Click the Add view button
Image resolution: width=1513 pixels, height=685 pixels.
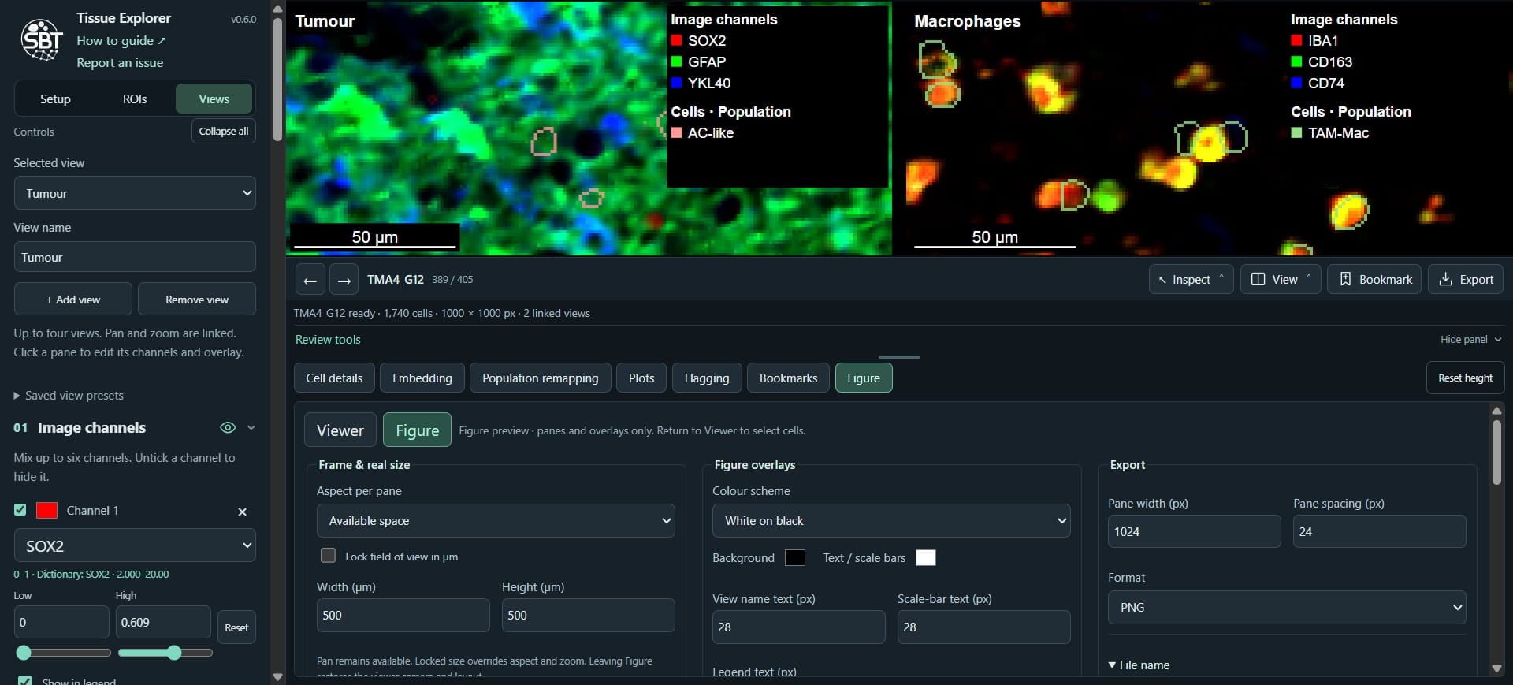click(73, 300)
